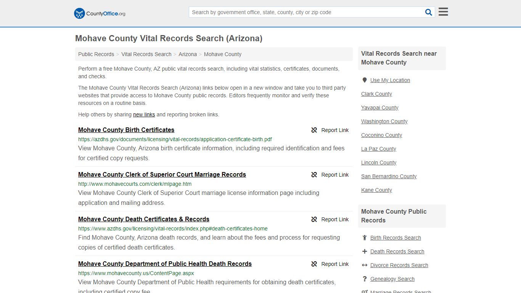Screen dimensions: 521x293
Task: Go to Clark County
Action: coord(376,94)
